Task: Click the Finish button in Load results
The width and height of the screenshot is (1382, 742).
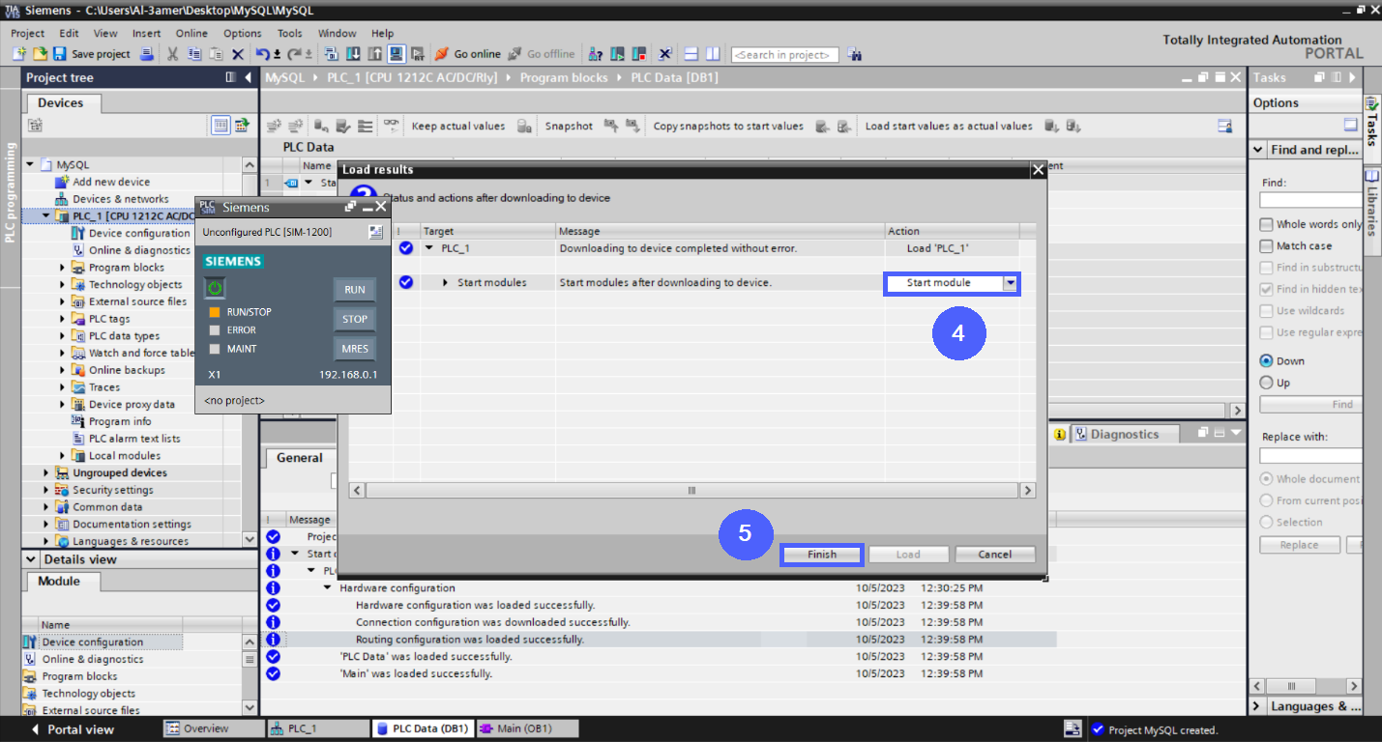Action: pos(821,554)
